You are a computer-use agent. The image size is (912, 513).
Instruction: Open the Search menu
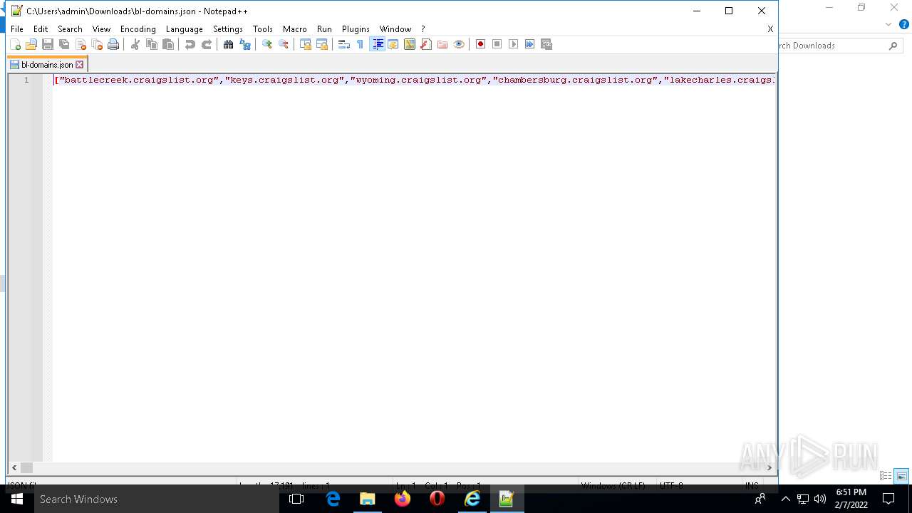click(70, 29)
